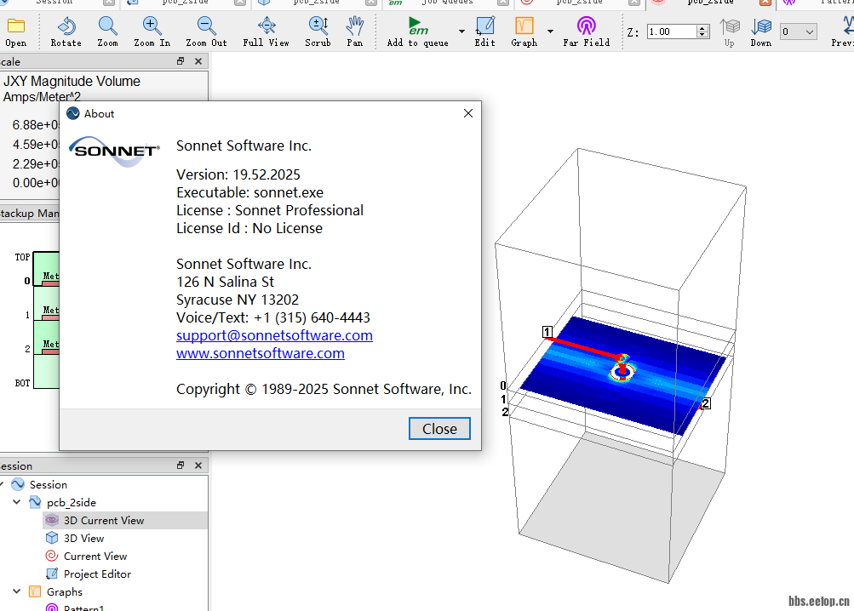Select 3D Current View in session tree
854x611 pixels.
(104, 521)
